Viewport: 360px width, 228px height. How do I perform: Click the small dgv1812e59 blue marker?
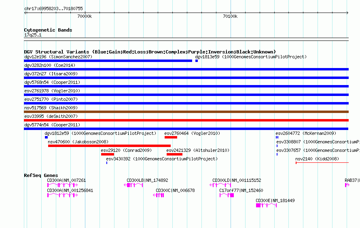click(x=47, y=137)
